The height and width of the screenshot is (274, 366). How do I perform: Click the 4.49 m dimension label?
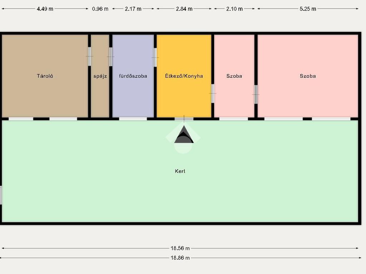(x=45, y=9)
